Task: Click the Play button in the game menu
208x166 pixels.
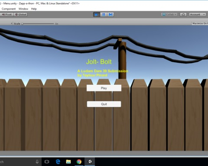Action: pos(104,88)
